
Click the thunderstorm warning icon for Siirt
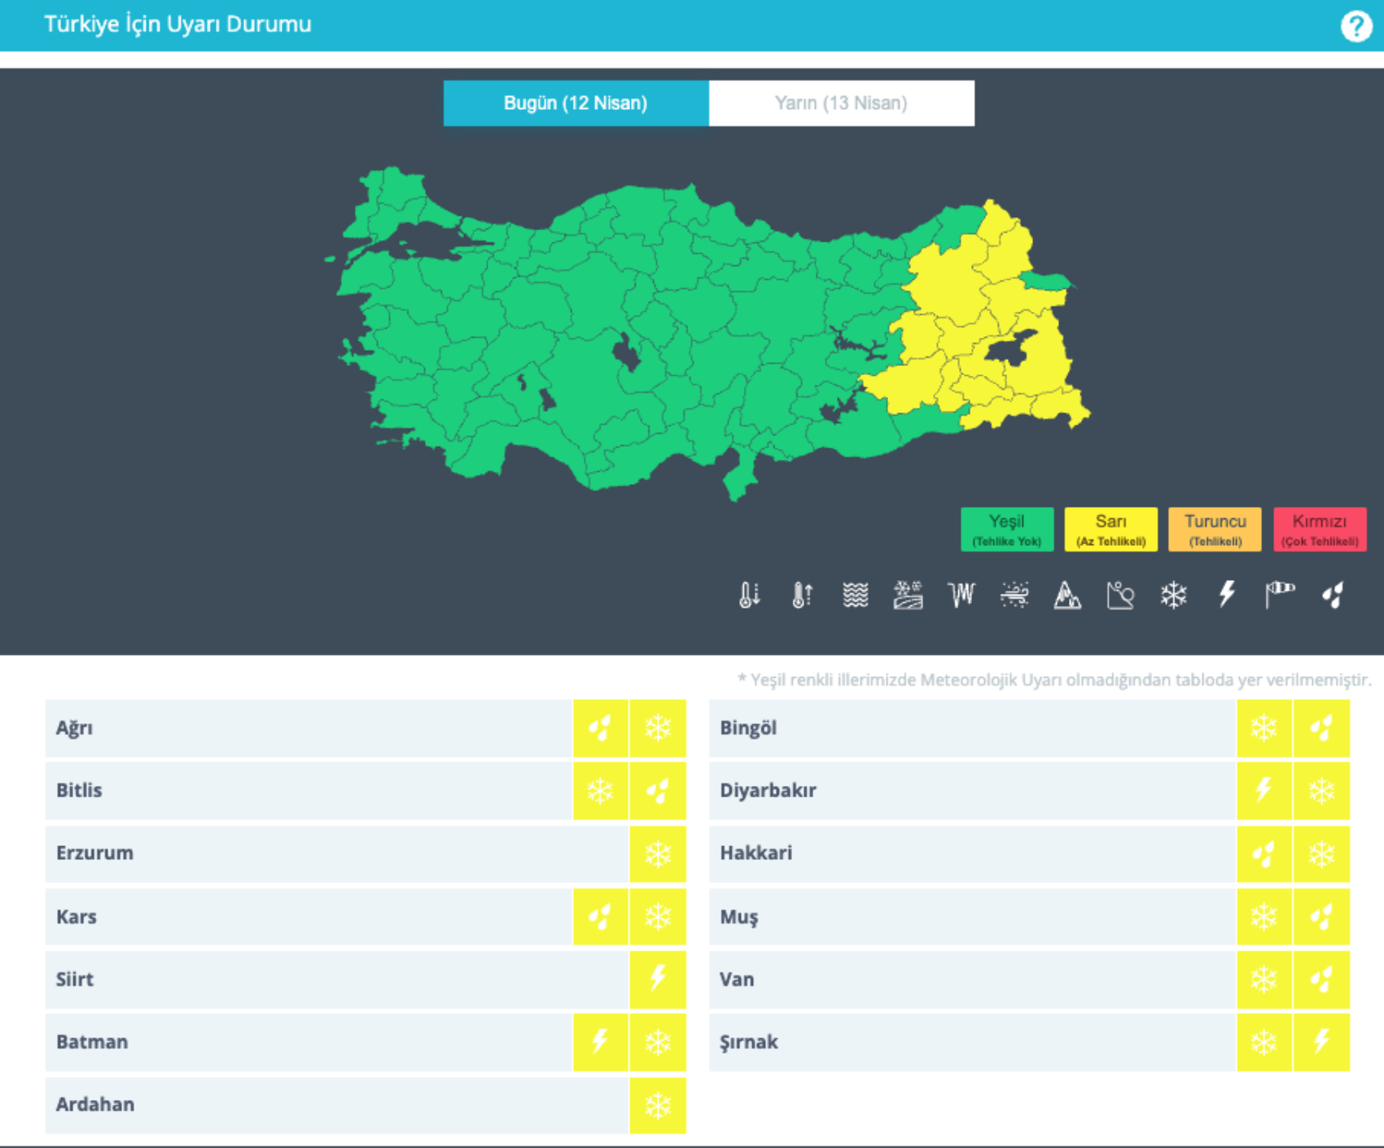658,979
